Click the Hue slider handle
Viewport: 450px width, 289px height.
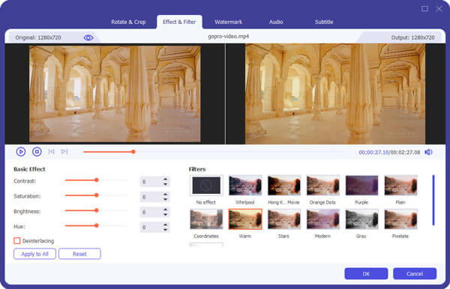(x=97, y=225)
